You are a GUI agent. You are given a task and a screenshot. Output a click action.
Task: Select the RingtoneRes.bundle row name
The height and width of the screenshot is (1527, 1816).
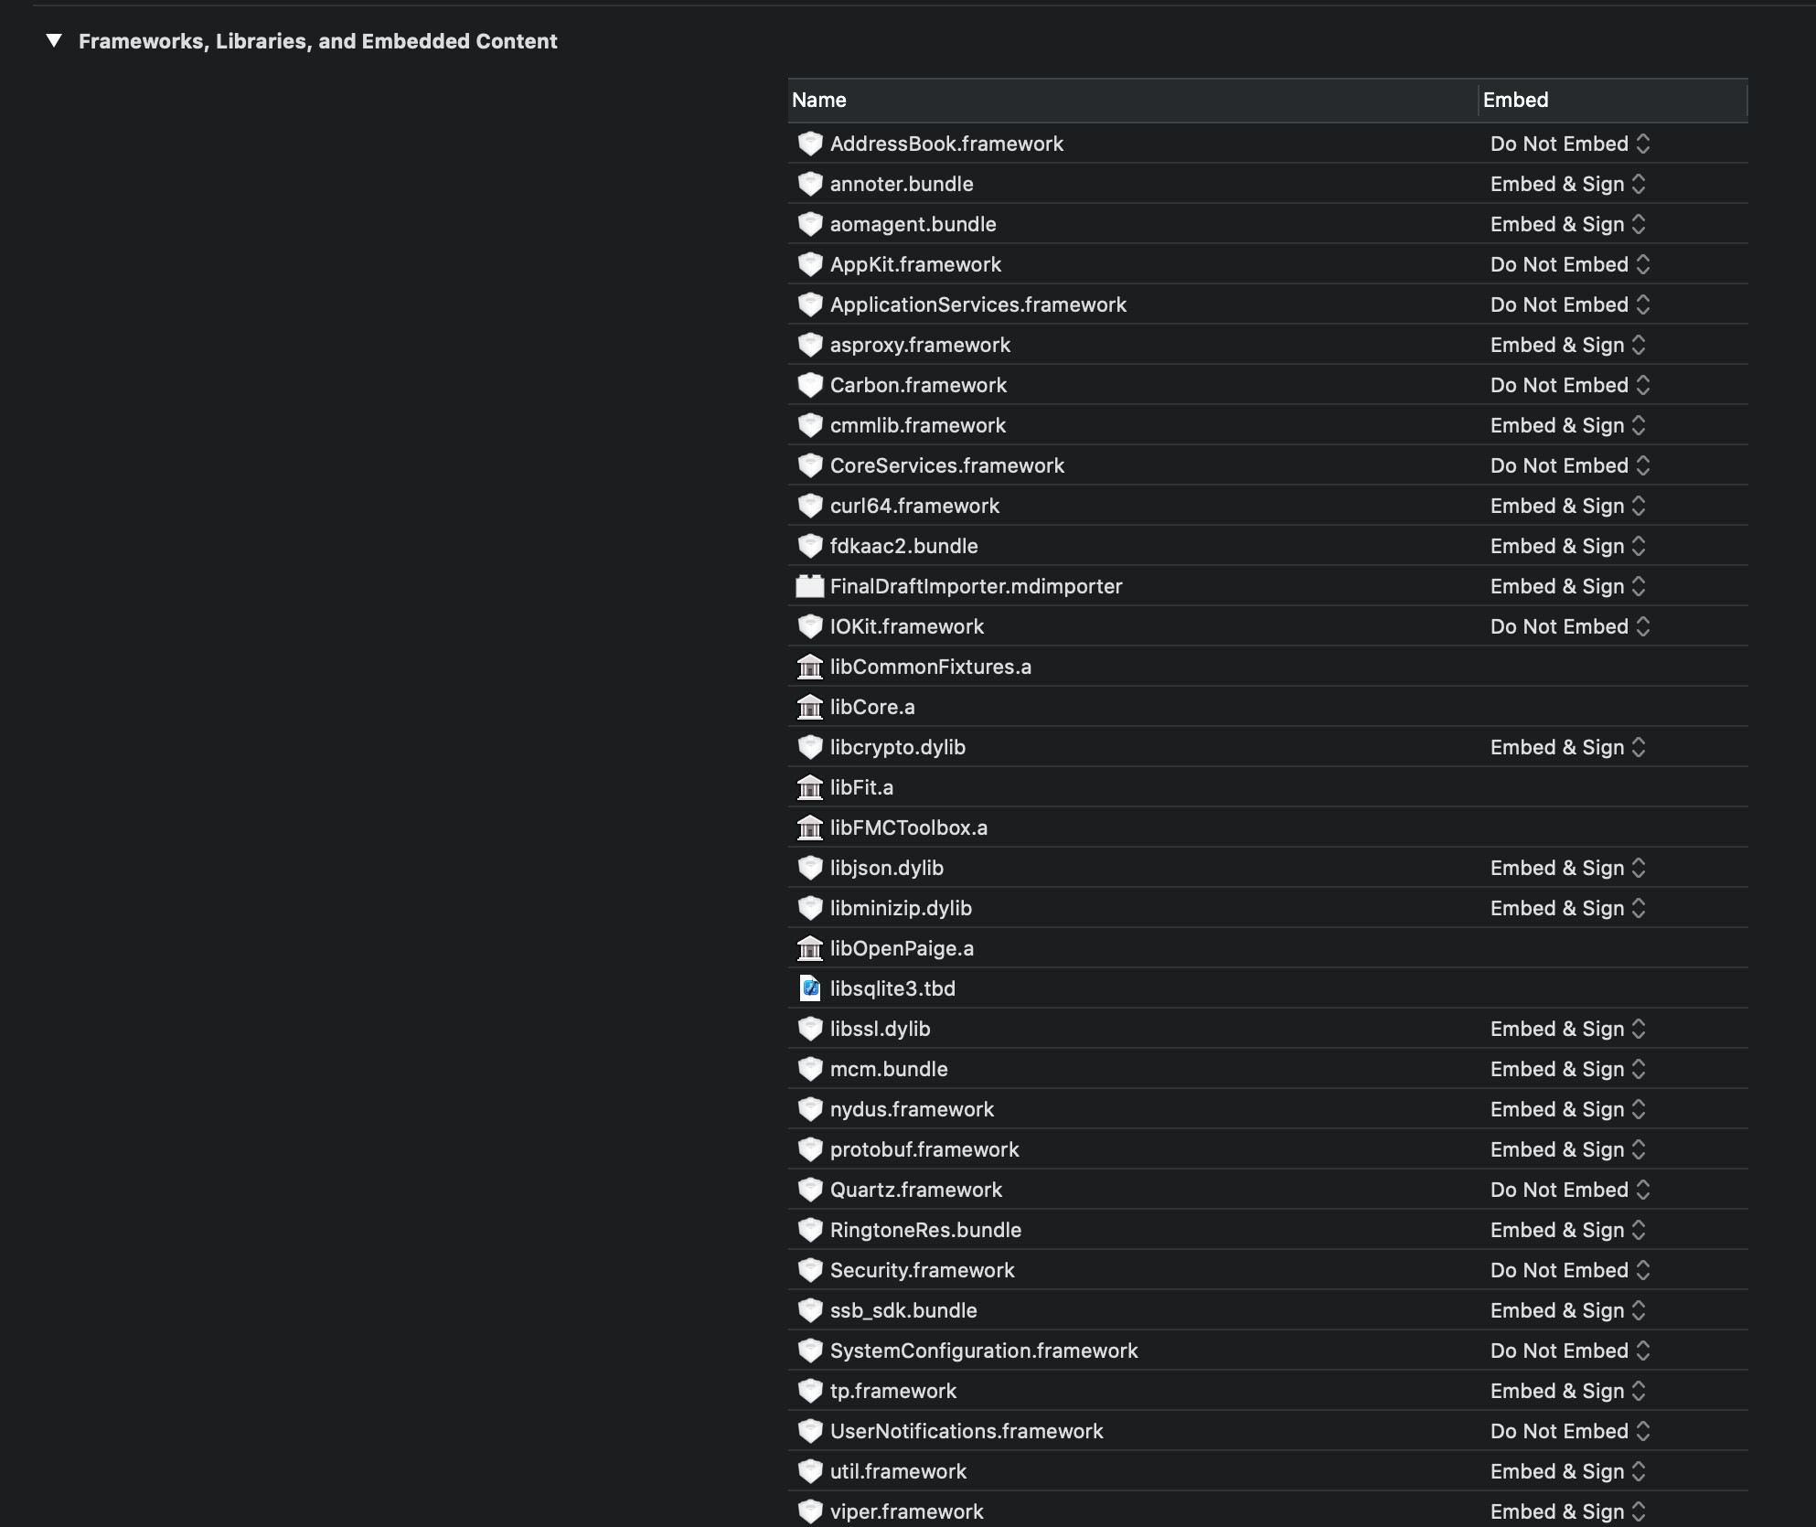[x=925, y=1230]
